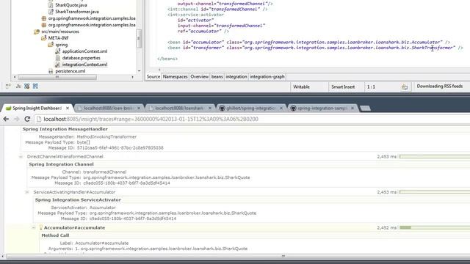Click project tree scroll-down arrow
The height and width of the screenshot is (264, 470).
[139, 71]
